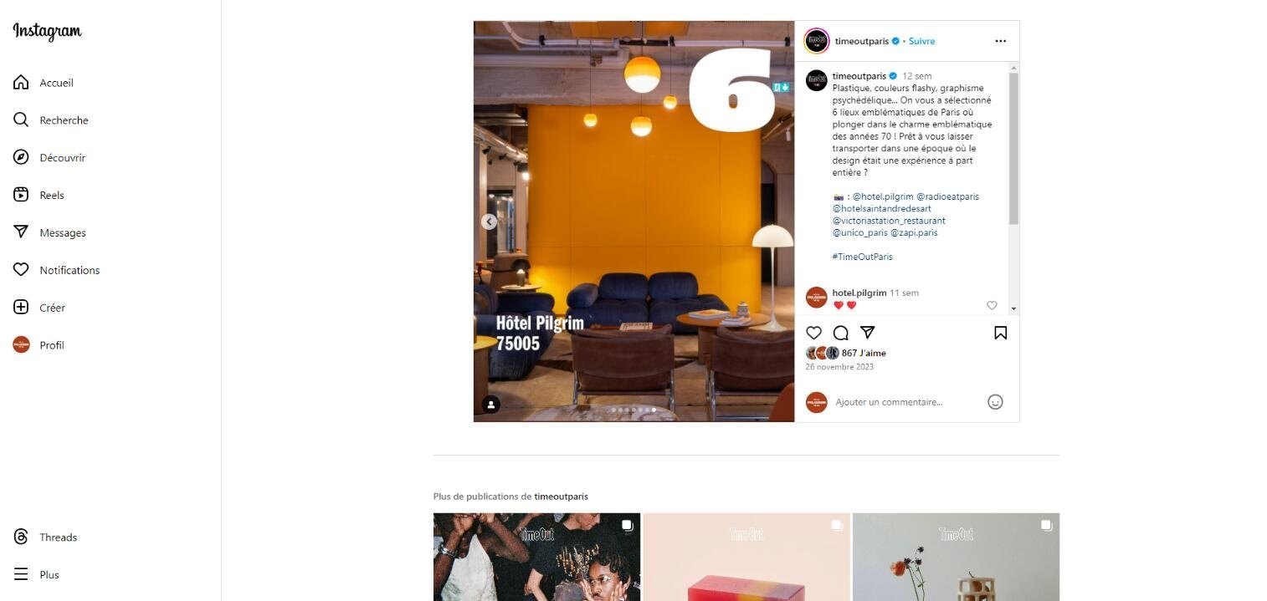Image resolution: width=1267 pixels, height=601 pixels.
Task: Like the hotel.pilgrim comment
Action: (x=992, y=306)
